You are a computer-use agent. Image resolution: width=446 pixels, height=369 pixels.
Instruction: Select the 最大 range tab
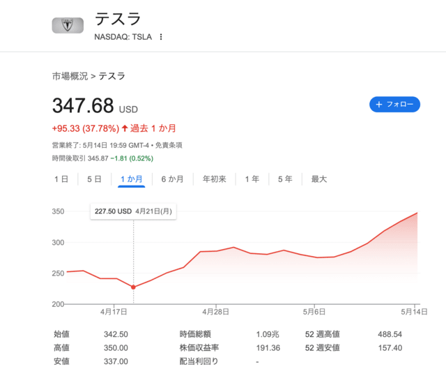(319, 179)
